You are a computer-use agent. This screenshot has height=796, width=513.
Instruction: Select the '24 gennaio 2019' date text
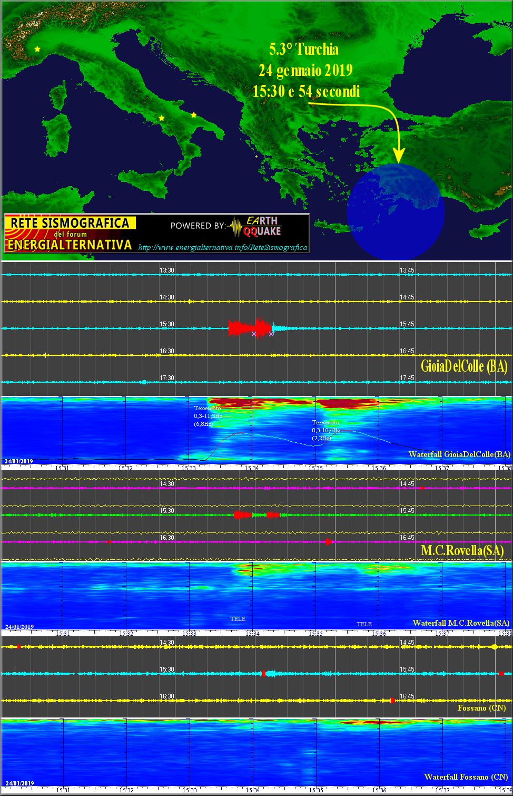tap(305, 70)
